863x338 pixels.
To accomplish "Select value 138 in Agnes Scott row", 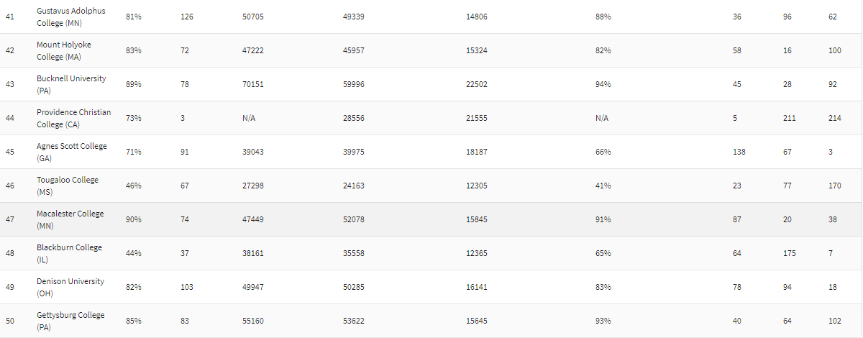I will tap(739, 152).
